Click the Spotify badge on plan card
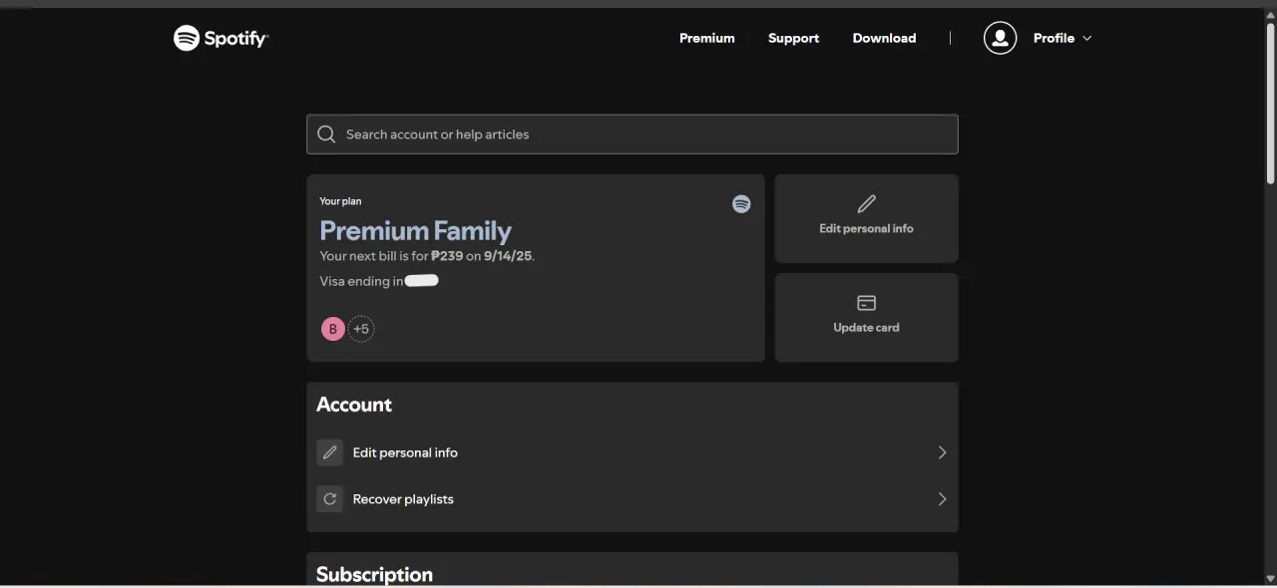This screenshot has width=1277, height=588. (x=741, y=203)
